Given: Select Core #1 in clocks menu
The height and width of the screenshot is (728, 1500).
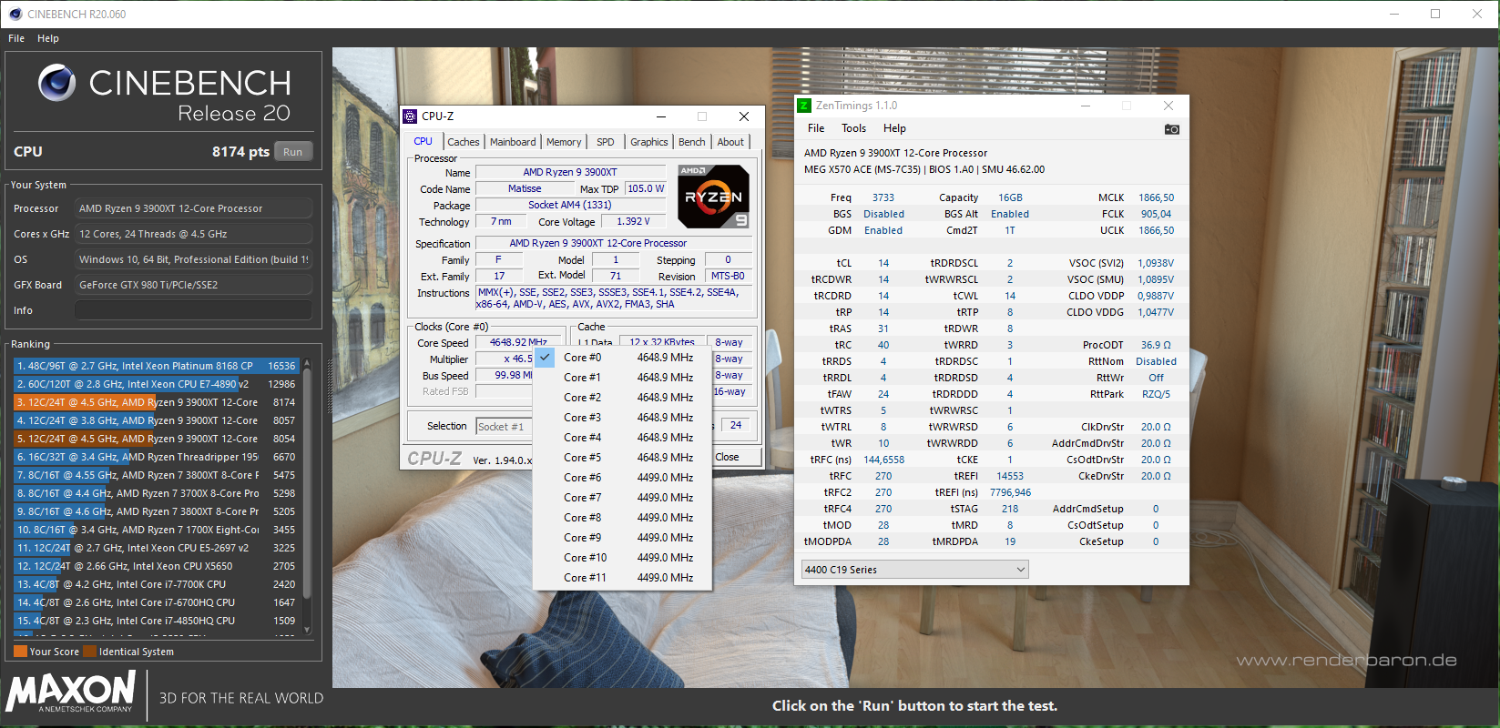Looking at the screenshot, I should pos(622,378).
